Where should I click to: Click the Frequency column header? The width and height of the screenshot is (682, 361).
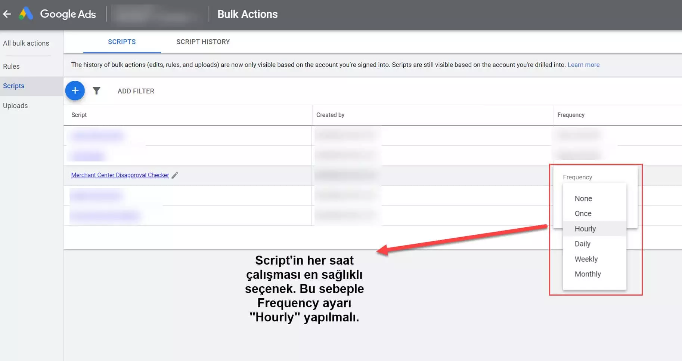pyautogui.click(x=571, y=115)
